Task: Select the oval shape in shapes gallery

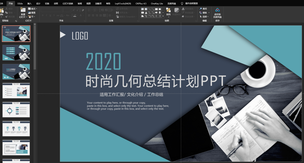Action: coord(160,9)
